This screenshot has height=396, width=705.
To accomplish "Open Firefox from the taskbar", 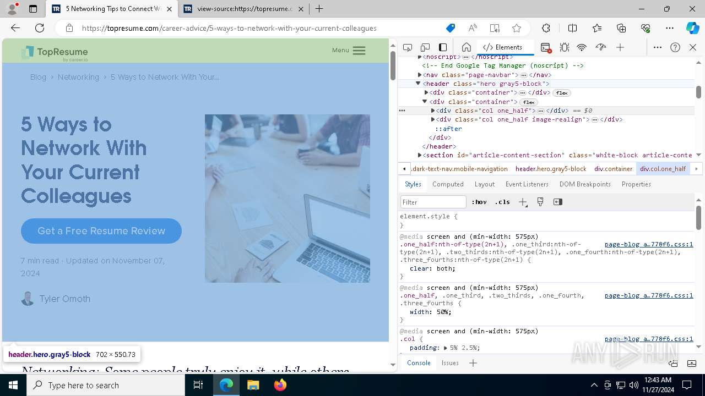I will click(280, 385).
